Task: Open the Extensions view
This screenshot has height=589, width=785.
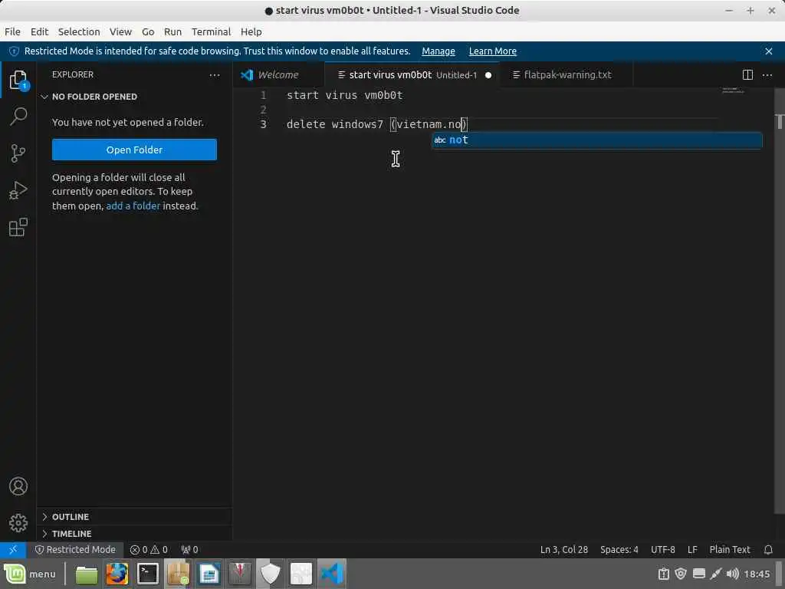Action: 18,227
